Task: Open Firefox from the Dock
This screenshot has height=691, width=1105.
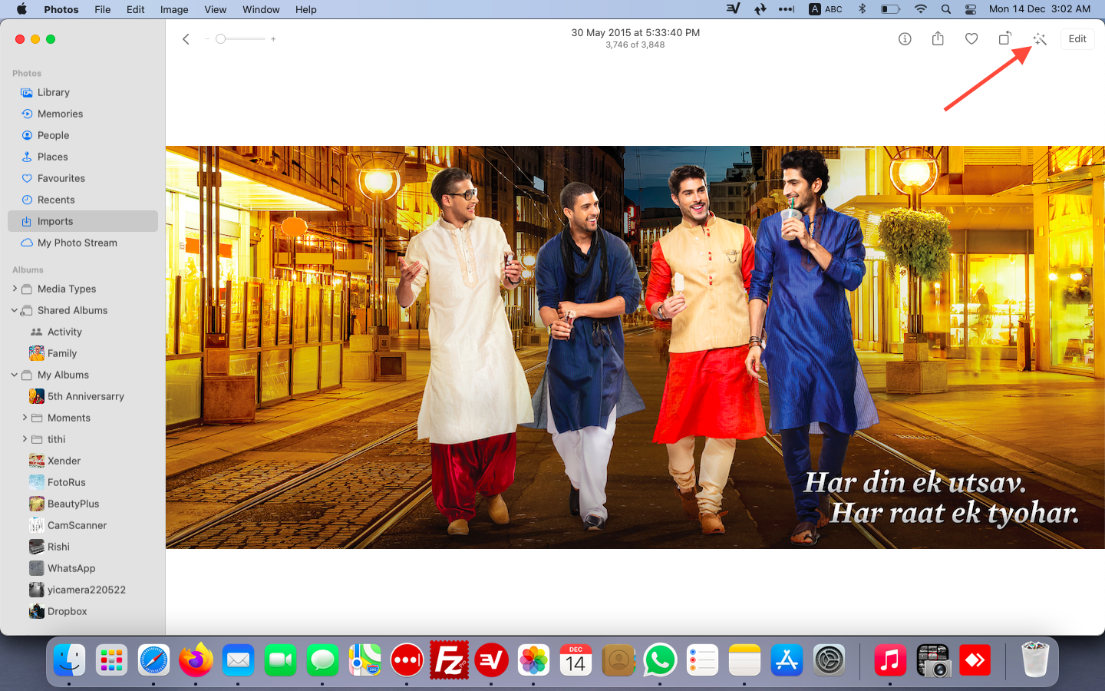Action: (196, 660)
